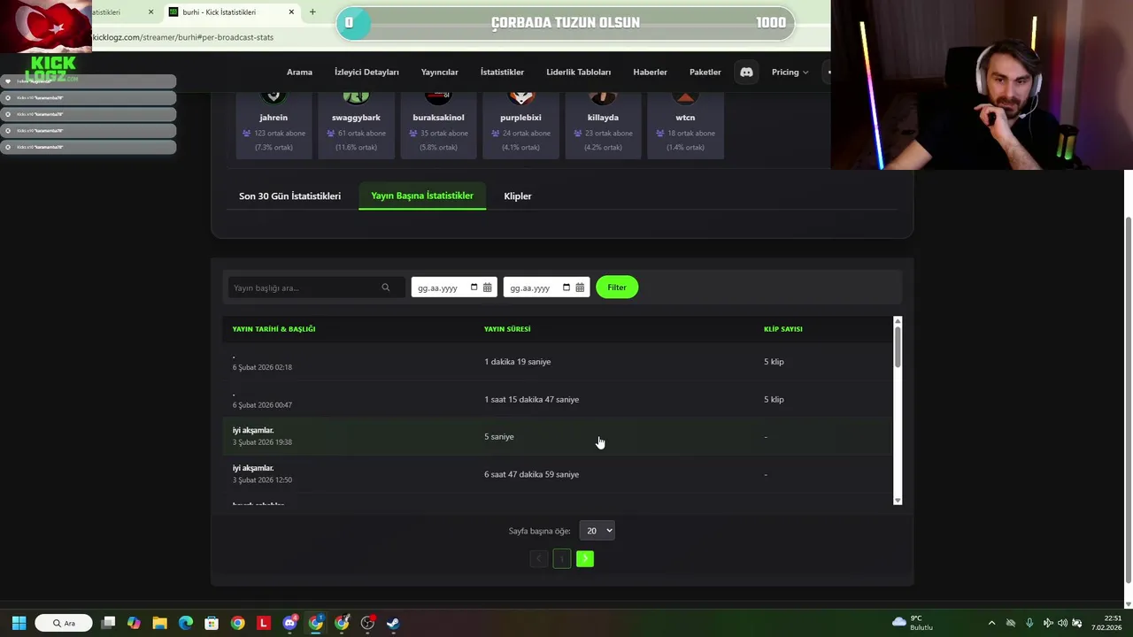Screen dimensions: 1133x637
Task: Open the Windows Start menu
Action: 19,623
